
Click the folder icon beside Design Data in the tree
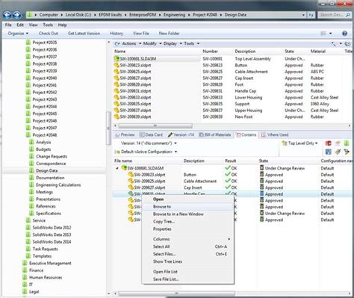click(x=31, y=170)
